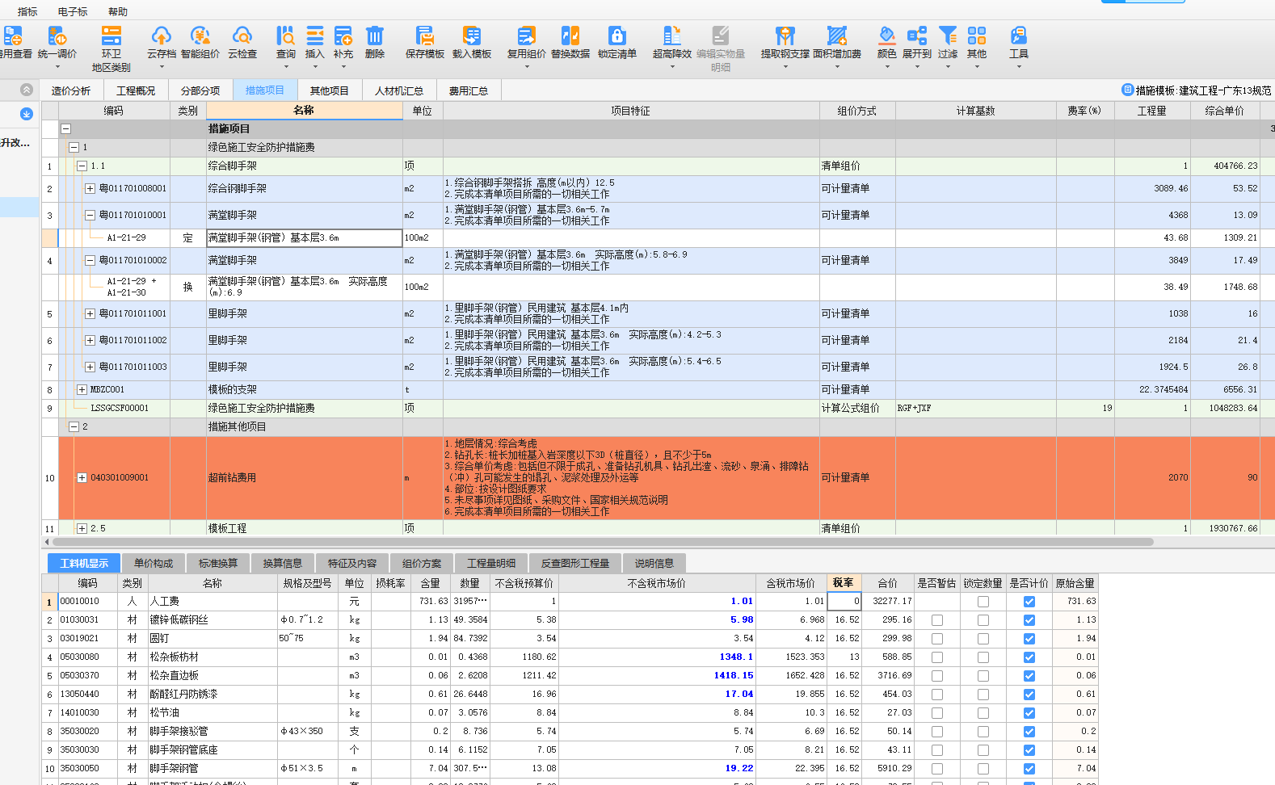
Task: Open the 电子标 menu
Action: click(x=73, y=11)
